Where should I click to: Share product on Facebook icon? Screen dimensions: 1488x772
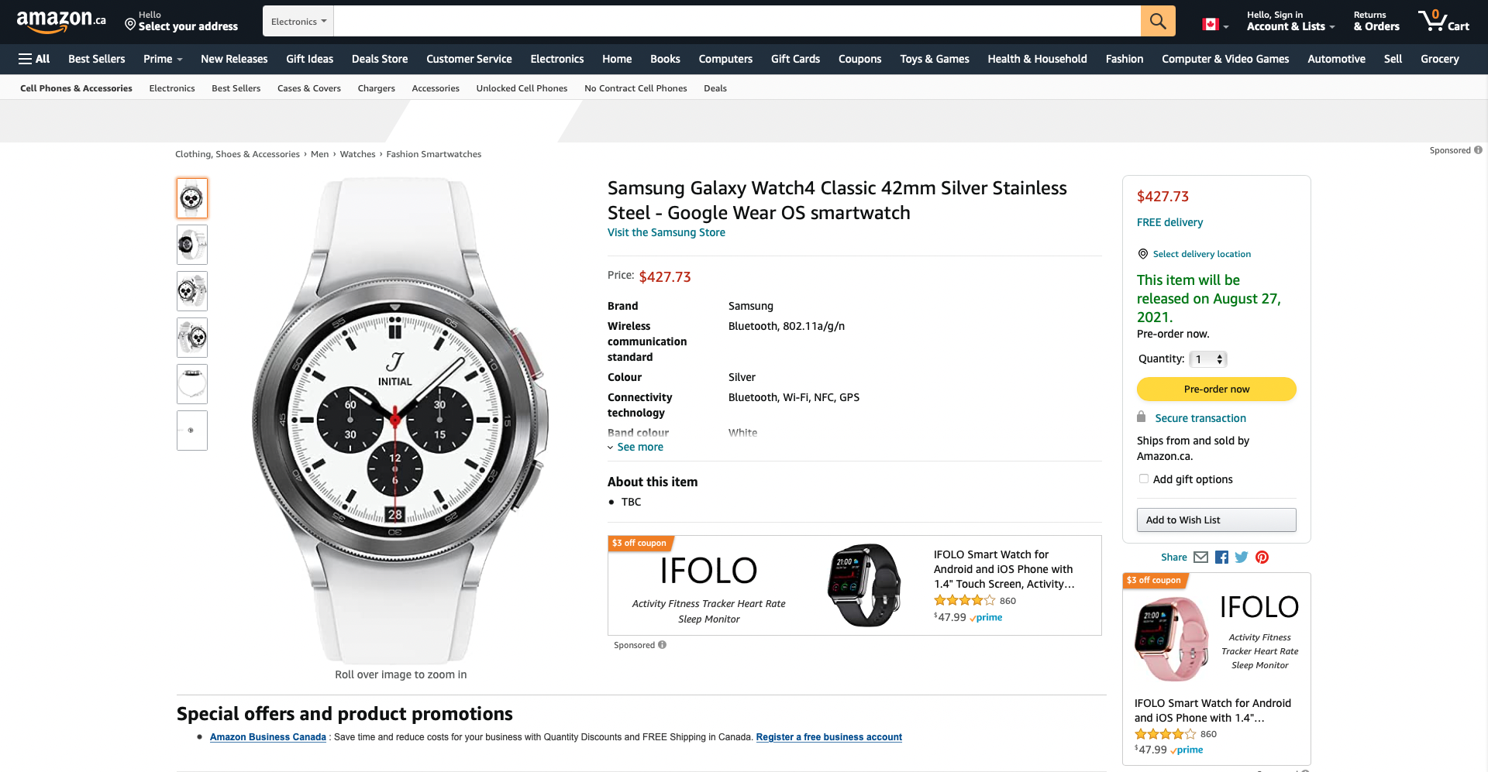click(x=1221, y=557)
